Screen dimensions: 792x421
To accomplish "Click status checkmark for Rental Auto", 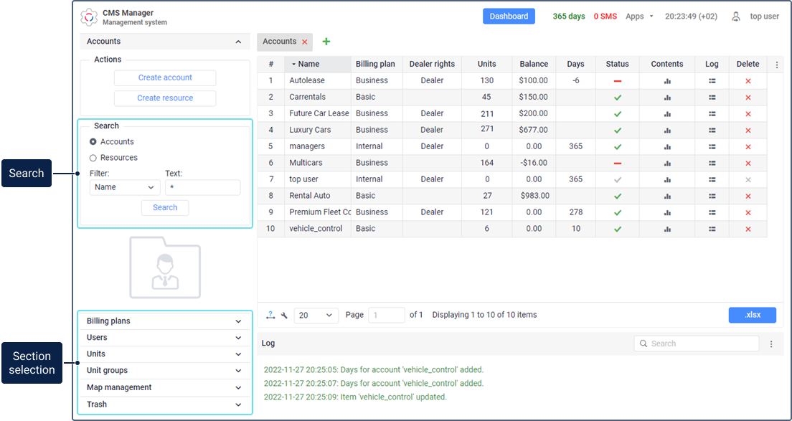I will tap(617, 196).
